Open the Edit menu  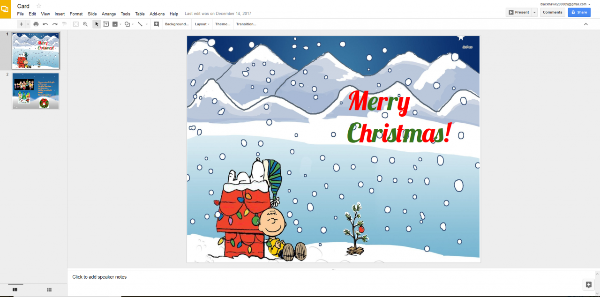32,14
